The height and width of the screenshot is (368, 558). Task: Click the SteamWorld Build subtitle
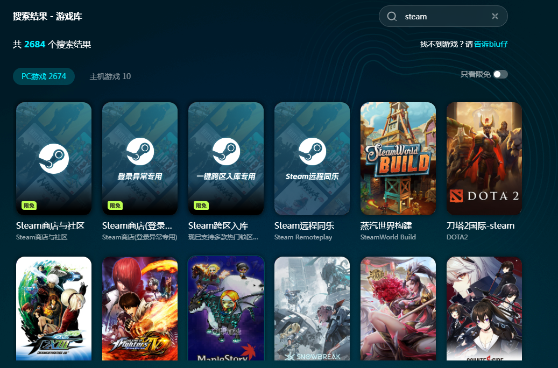[388, 237]
